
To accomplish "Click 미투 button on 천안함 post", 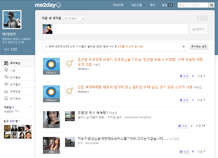I will [184, 76].
